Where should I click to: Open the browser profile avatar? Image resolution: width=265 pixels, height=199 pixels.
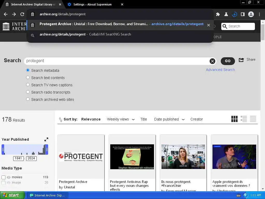[x=251, y=15]
